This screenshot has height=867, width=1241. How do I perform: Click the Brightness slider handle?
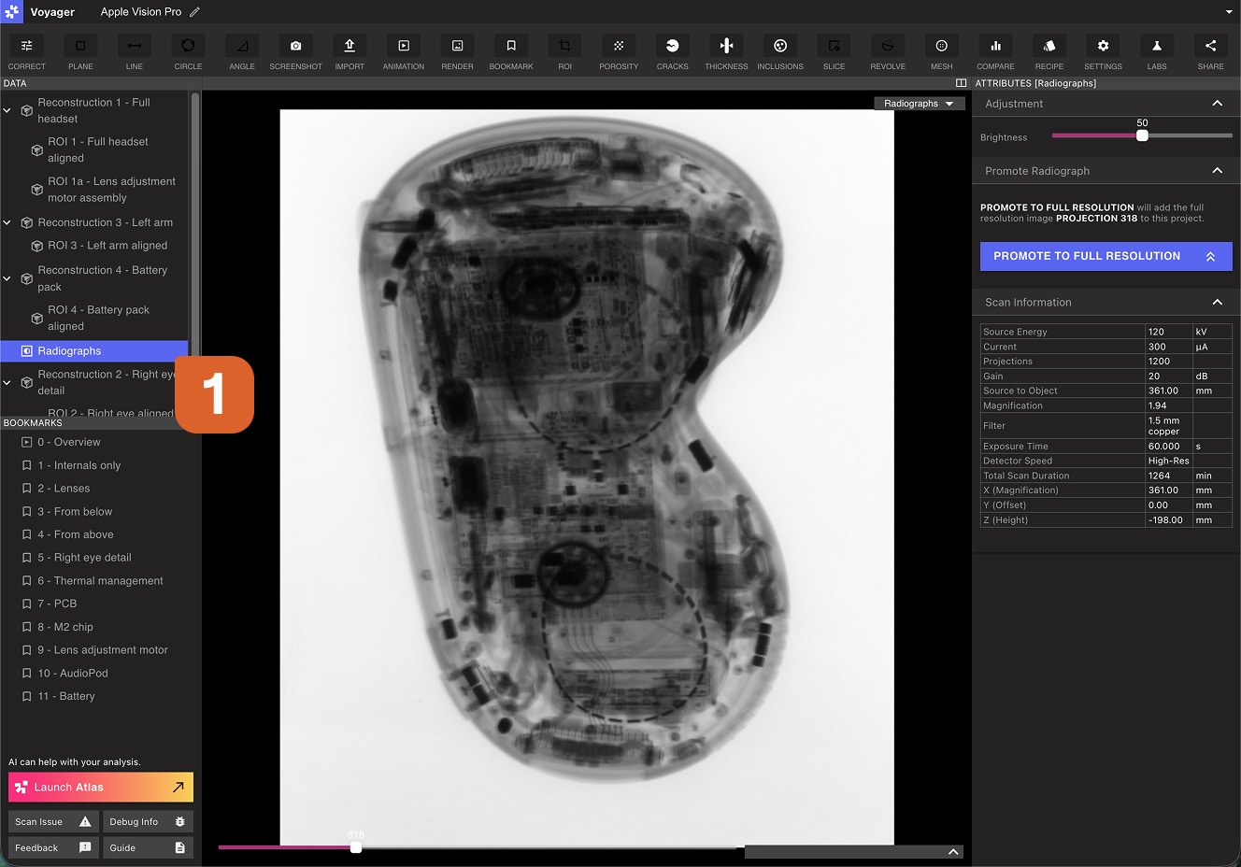tap(1142, 135)
